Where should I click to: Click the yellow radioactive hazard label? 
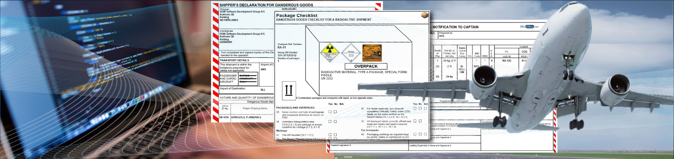tap(330, 53)
